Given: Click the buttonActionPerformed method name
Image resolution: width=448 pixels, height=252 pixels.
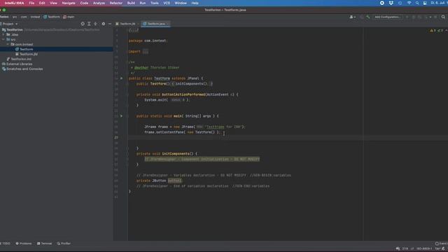Looking at the screenshot, I should (183, 94).
